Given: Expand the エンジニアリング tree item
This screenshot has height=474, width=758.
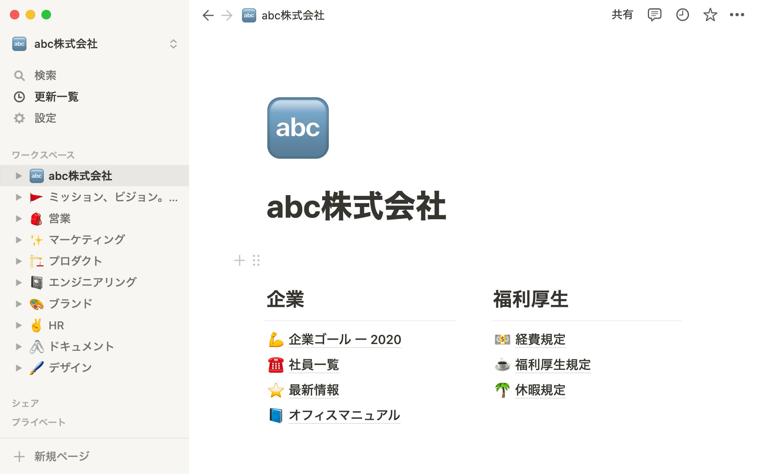Looking at the screenshot, I should coord(19,282).
